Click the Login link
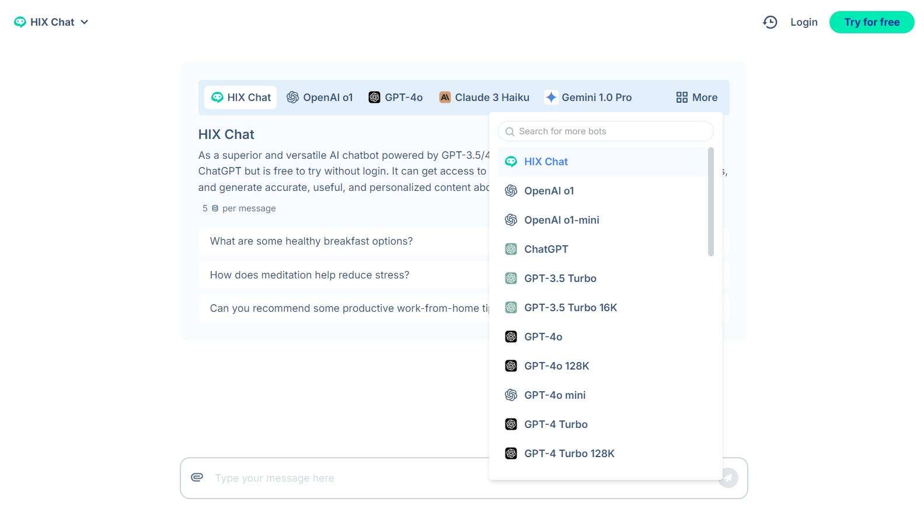 (x=804, y=22)
